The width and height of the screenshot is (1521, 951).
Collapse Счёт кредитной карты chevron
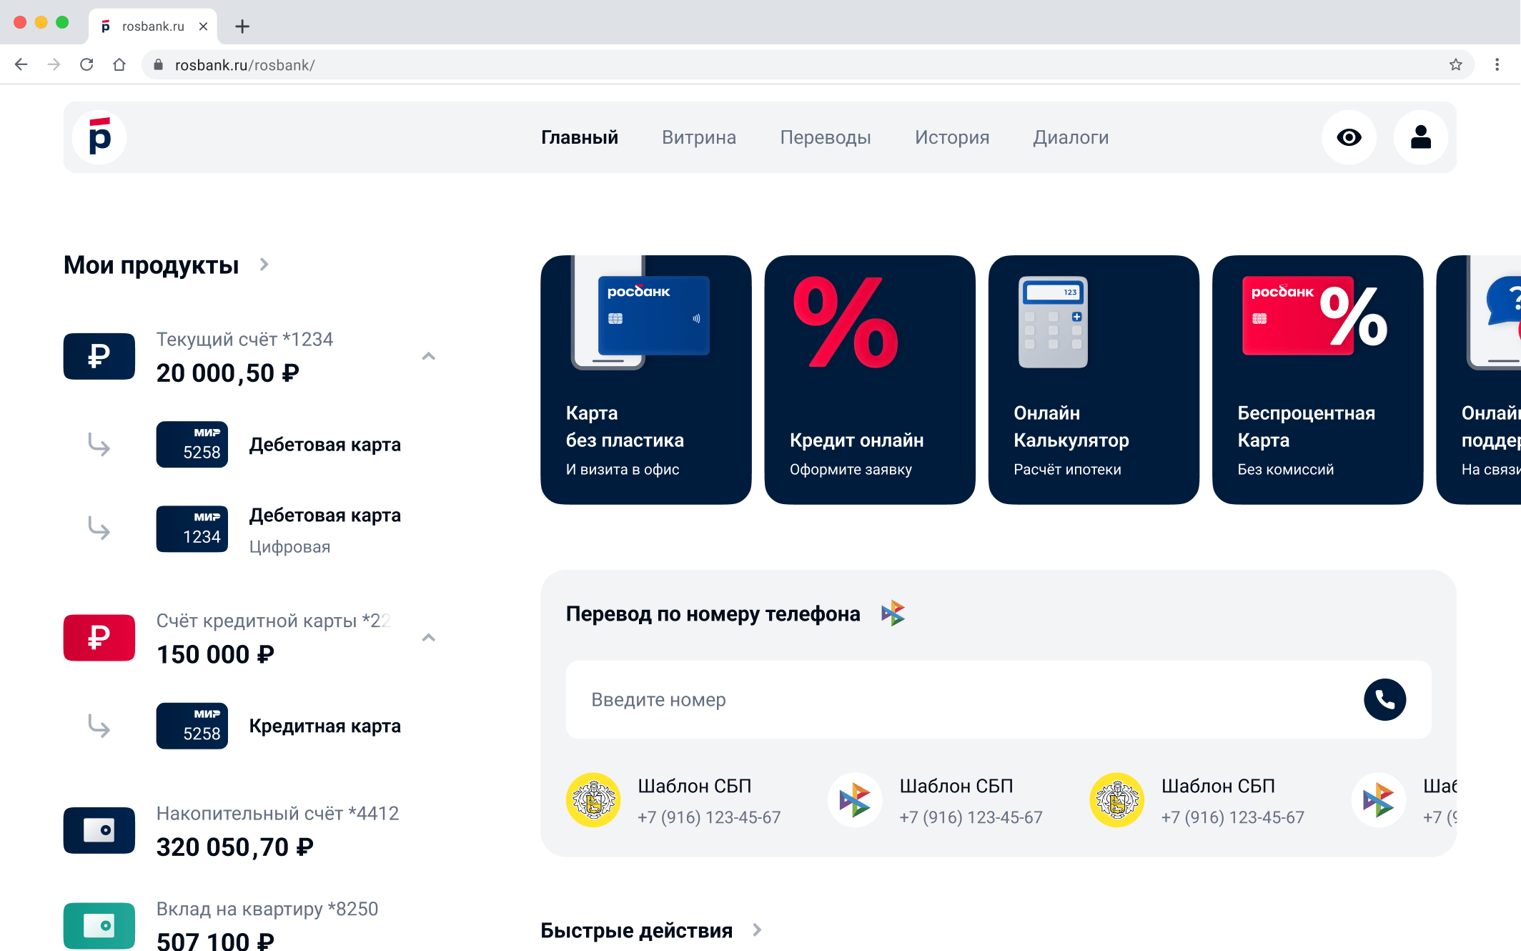tap(428, 637)
